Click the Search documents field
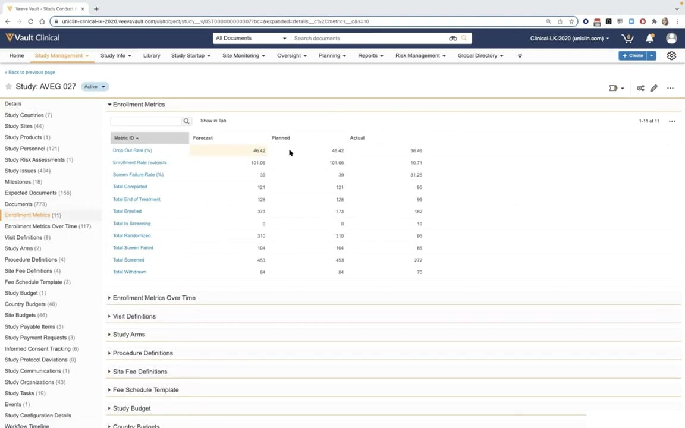 (369, 39)
